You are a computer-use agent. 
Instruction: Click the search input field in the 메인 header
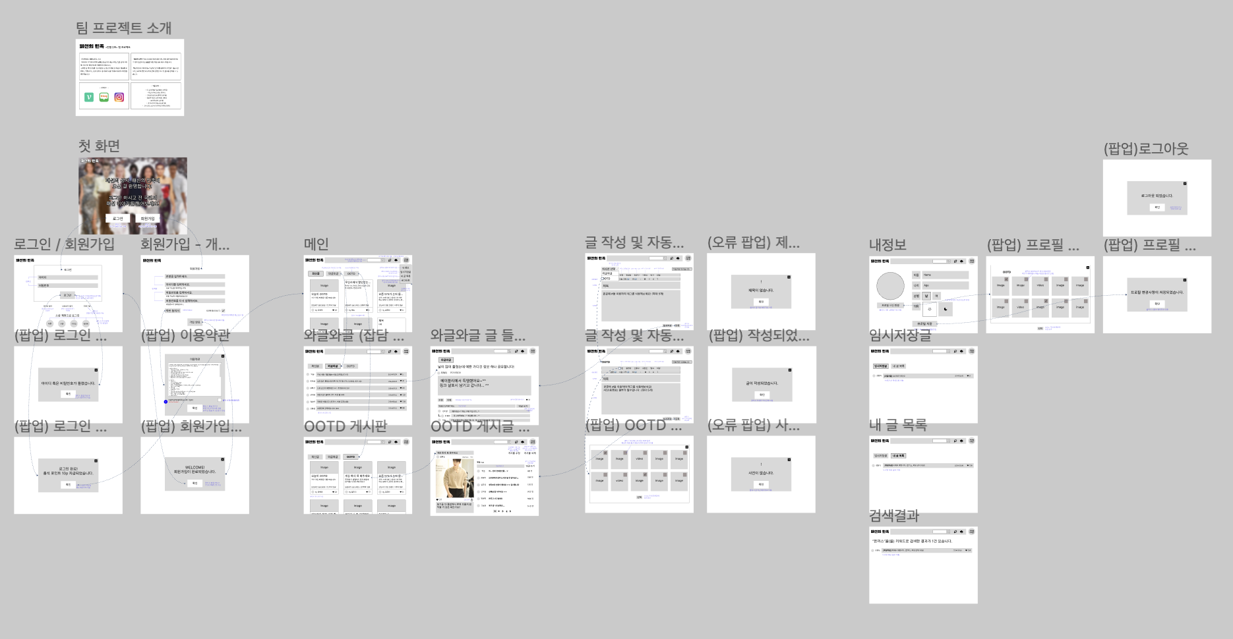pyautogui.click(x=375, y=260)
